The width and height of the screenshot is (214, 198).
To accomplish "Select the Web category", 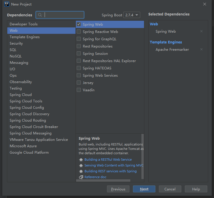I will pyautogui.click(x=41, y=31).
